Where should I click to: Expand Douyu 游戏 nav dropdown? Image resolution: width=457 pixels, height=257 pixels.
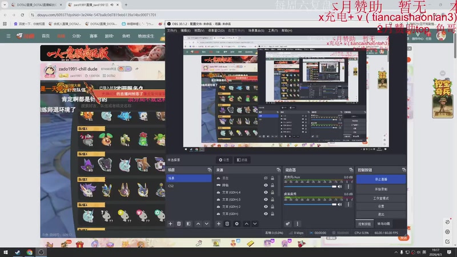pyautogui.click(x=109, y=36)
